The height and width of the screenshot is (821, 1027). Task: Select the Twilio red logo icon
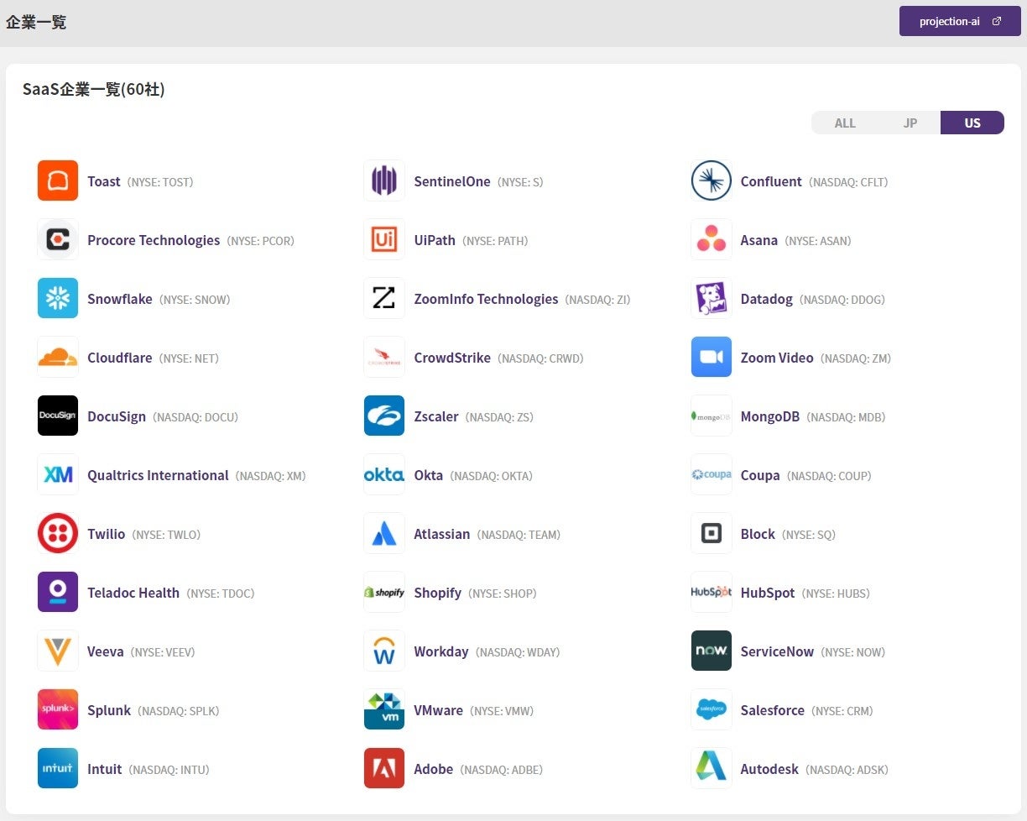[58, 533]
